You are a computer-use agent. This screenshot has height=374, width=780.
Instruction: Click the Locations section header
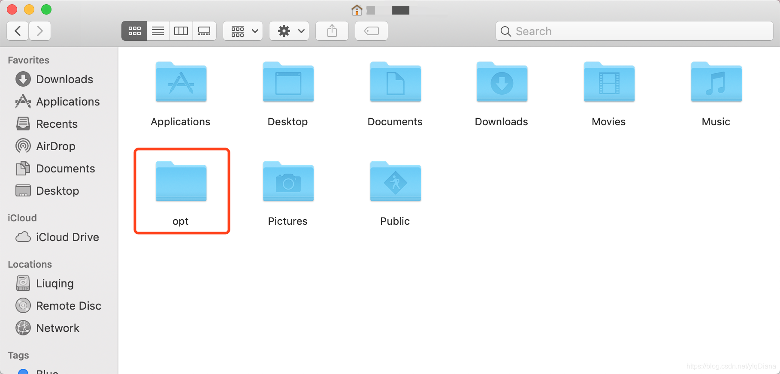[x=30, y=264]
